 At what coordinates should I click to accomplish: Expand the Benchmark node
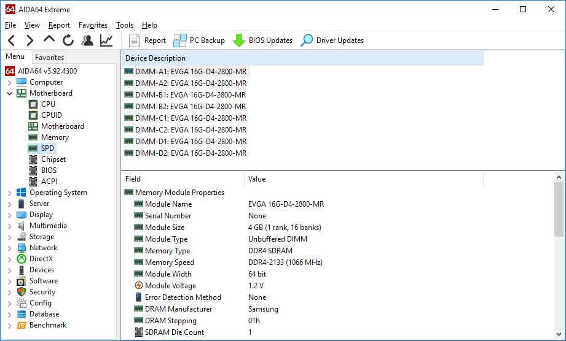click(x=10, y=326)
